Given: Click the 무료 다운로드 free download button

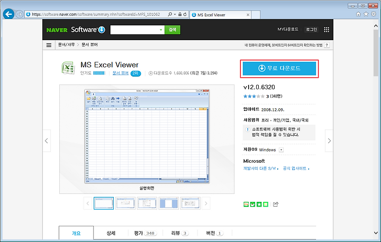Looking at the screenshot, I should pos(279,68).
